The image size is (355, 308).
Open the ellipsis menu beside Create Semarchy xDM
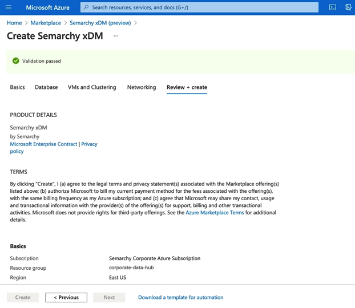point(116,36)
